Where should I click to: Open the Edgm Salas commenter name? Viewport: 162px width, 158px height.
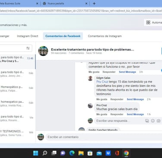(x=103, y=78)
